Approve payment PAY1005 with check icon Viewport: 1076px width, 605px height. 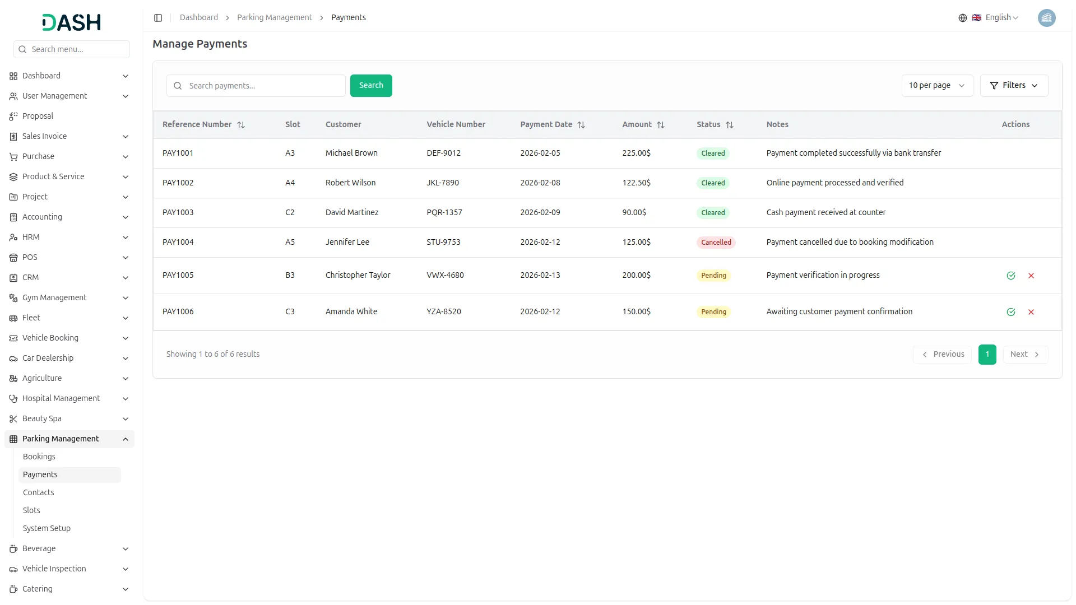1011,276
